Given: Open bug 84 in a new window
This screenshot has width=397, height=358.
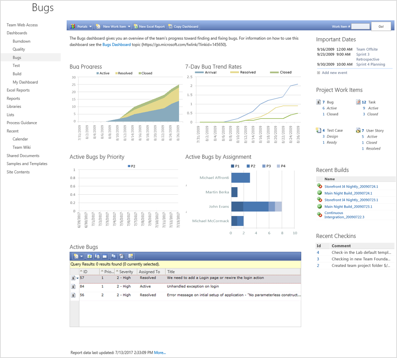Looking at the screenshot, I should point(73,287).
